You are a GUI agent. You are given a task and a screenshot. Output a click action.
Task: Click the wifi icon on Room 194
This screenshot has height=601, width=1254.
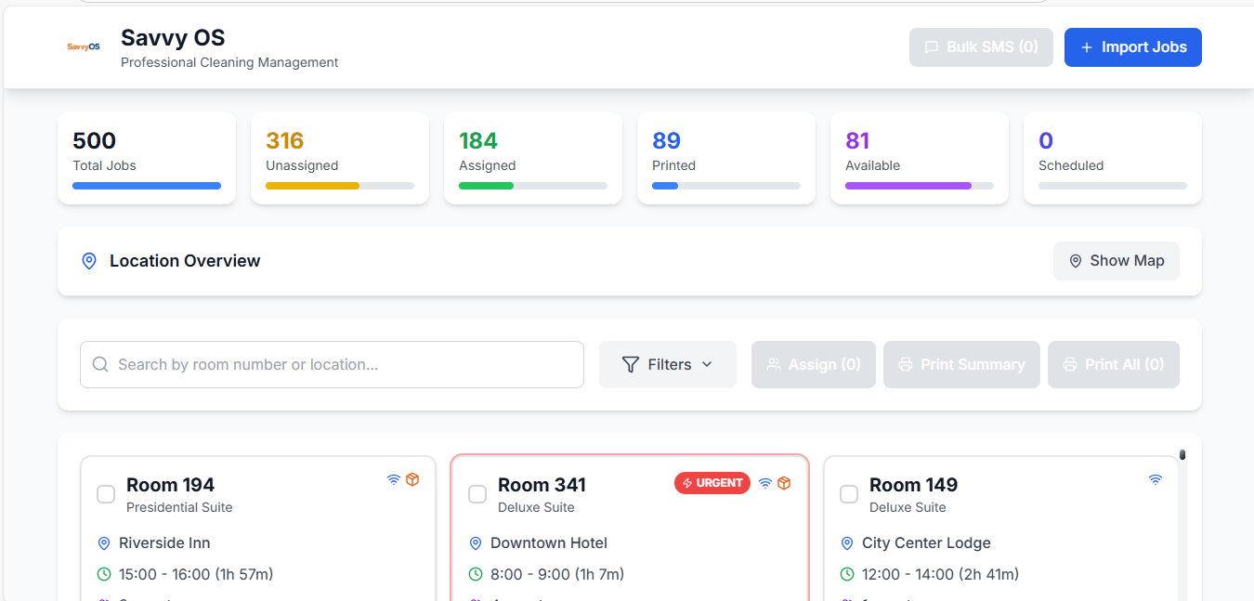394,480
